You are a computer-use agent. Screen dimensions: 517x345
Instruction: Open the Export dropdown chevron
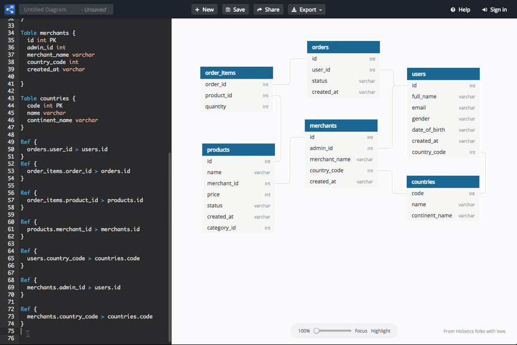320,9
